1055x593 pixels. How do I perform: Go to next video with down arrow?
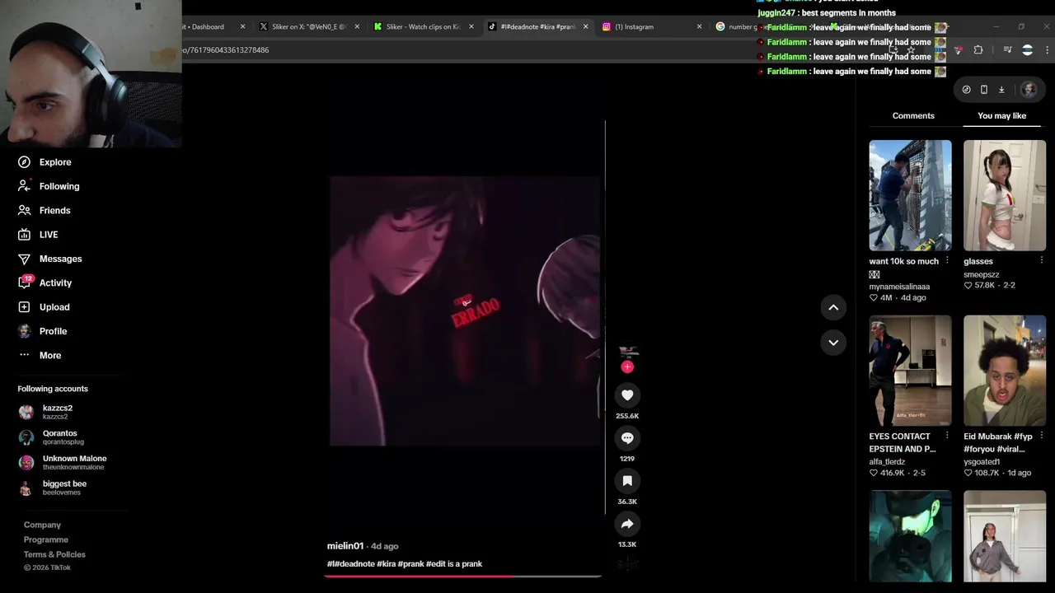pyautogui.click(x=833, y=343)
